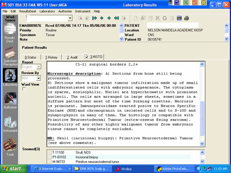The image size is (231, 173).
Task: Tick checkbox beside M-94733 neuroectodermal tumor
Action: point(49,162)
